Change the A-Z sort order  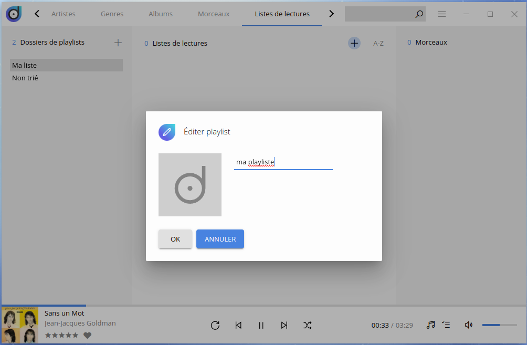(378, 44)
